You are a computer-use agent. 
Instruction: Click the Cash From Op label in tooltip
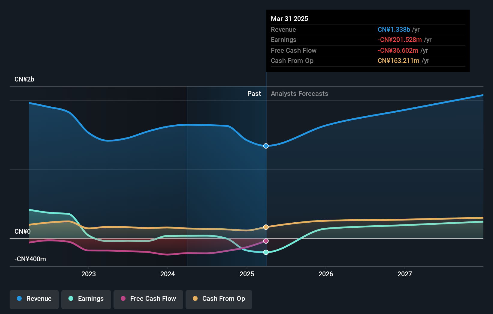pyautogui.click(x=292, y=61)
